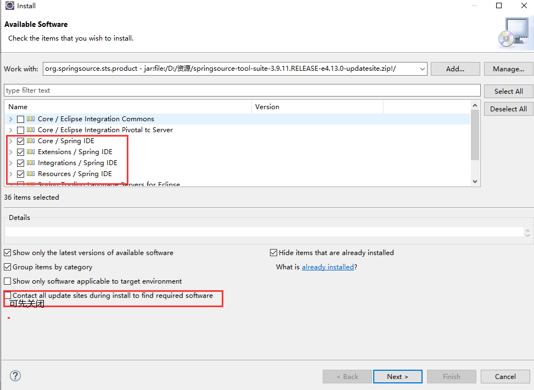Select Extensions / Spring IDE row text
This screenshot has height=390, width=534.
pyautogui.click(x=75, y=152)
